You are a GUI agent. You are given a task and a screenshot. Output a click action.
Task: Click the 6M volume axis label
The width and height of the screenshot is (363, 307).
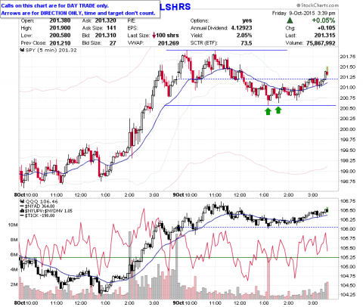point(14,255)
